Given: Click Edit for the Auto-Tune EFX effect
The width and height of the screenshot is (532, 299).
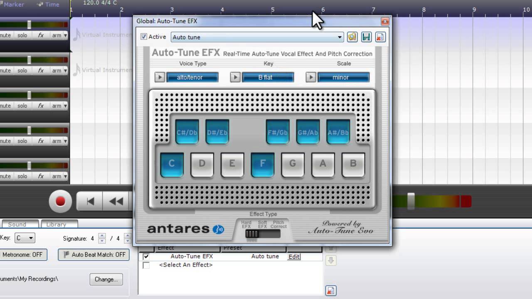Looking at the screenshot, I should [294, 257].
